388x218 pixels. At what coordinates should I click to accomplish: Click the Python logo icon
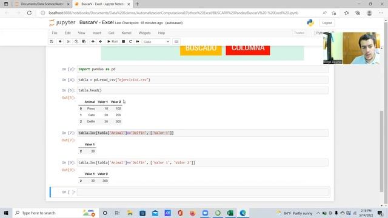pyautogui.click(x=310, y=23)
